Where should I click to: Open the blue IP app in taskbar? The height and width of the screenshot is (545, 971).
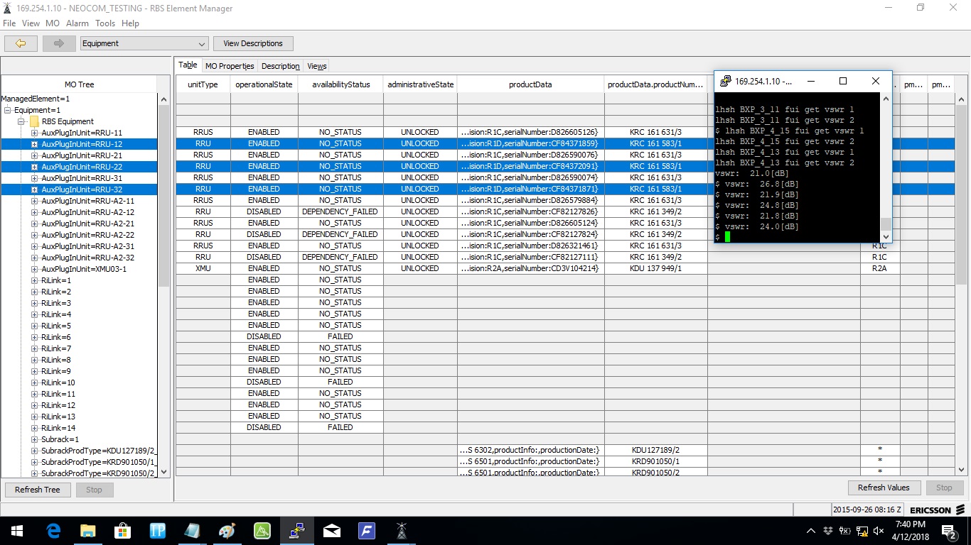click(x=158, y=531)
